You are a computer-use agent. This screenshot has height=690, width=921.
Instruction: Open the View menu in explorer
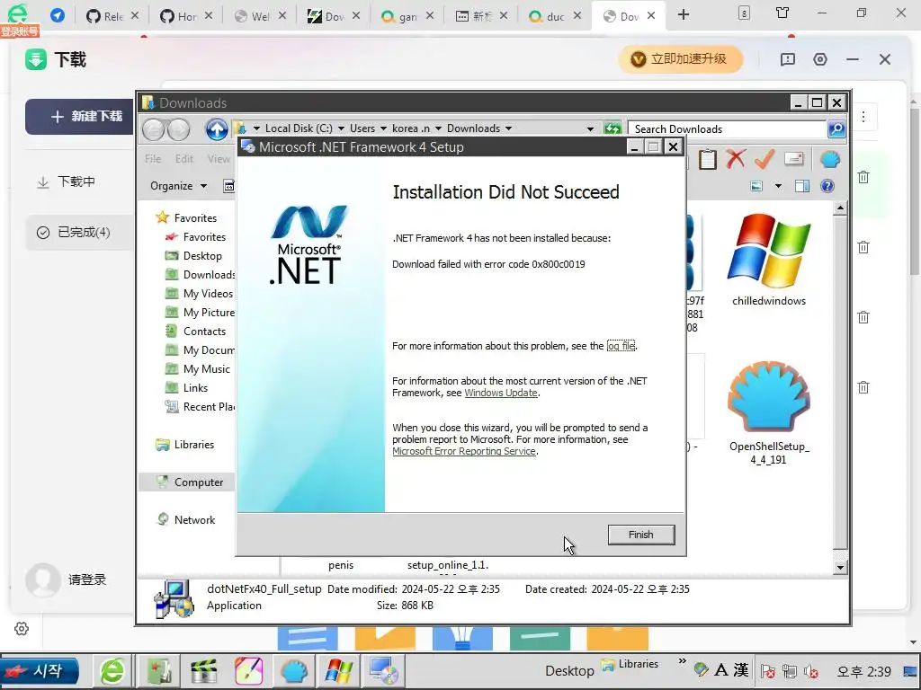pyautogui.click(x=219, y=159)
